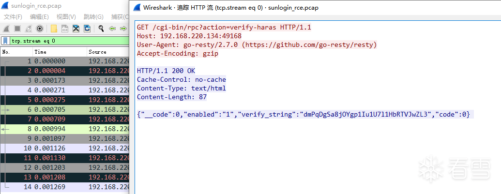Click the GET /cgi-bin/rpc request line
Screen dimensions: 501x194
coord(224,28)
